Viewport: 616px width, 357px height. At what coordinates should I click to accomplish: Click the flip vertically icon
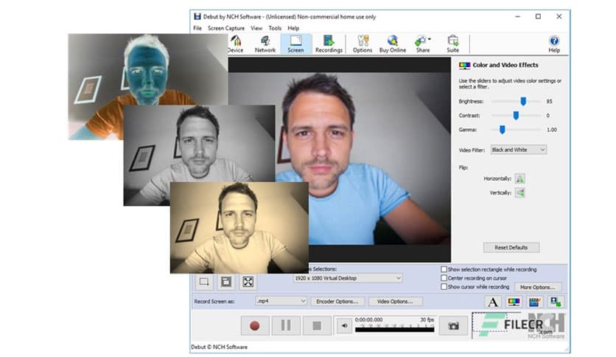coord(519,193)
